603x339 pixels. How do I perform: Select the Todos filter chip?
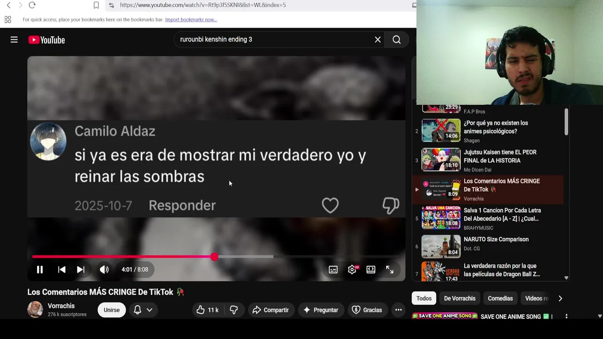pyautogui.click(x=424, y=299)
